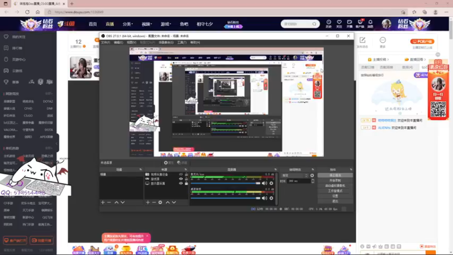This screenshot has height=255, width=453.
Task: Toggle visibility of display capture source
Action: coord(181,183)
